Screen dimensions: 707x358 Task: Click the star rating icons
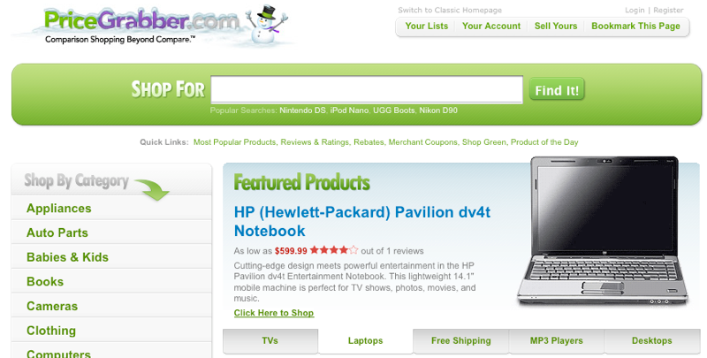click(334, 250)
